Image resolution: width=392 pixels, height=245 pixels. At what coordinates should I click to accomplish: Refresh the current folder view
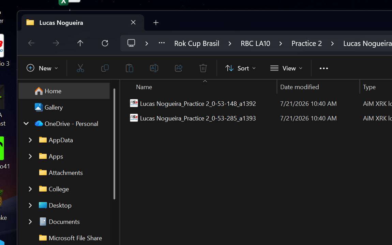[105, 43]
